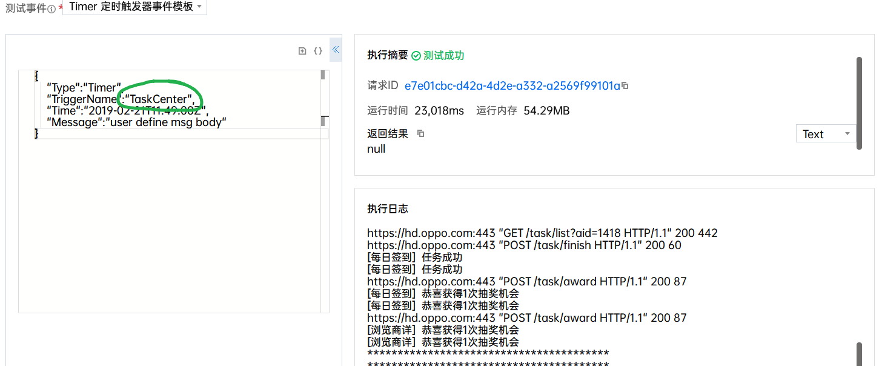Format the JSON using the {} icon
The height and width of the screenshot is (366, 882).
point(318,51)
